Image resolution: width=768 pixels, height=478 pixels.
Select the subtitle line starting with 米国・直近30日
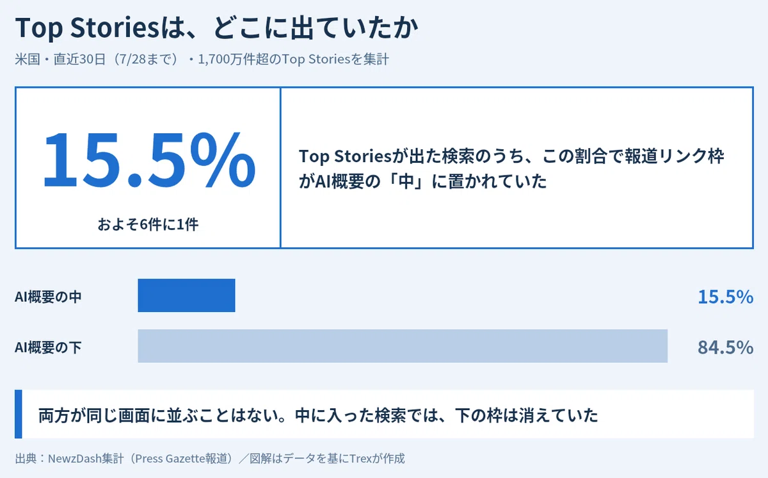pos(202,60)
